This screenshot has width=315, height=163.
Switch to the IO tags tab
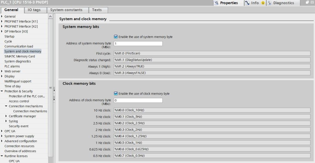pos(34,10)
